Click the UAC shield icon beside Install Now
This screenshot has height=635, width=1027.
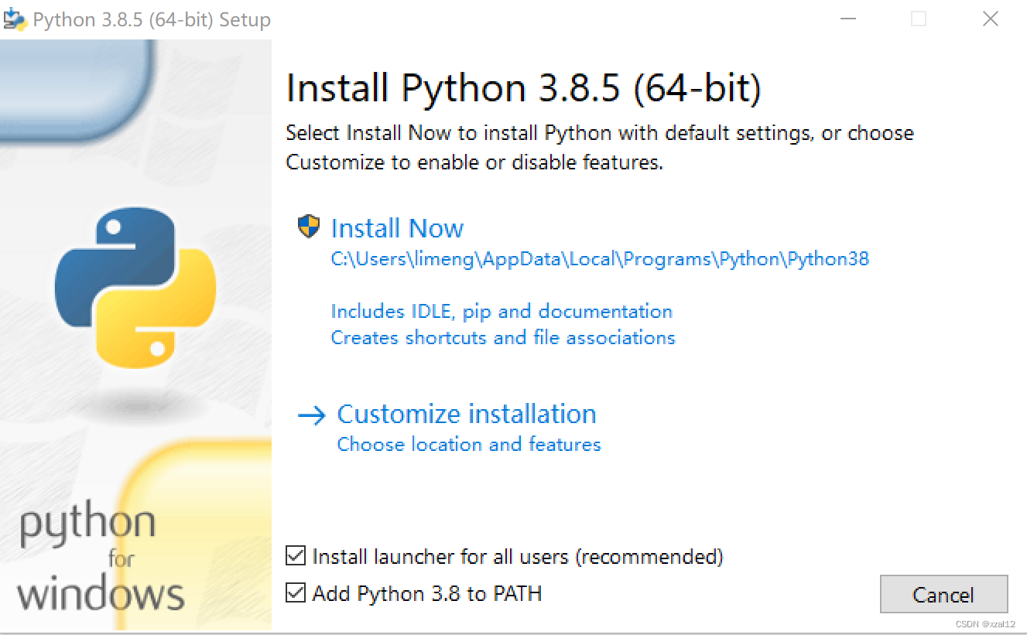[x=308, y=227]
